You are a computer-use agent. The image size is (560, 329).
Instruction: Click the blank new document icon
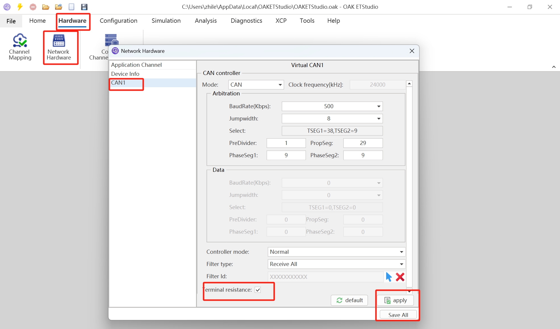[71, 7]
